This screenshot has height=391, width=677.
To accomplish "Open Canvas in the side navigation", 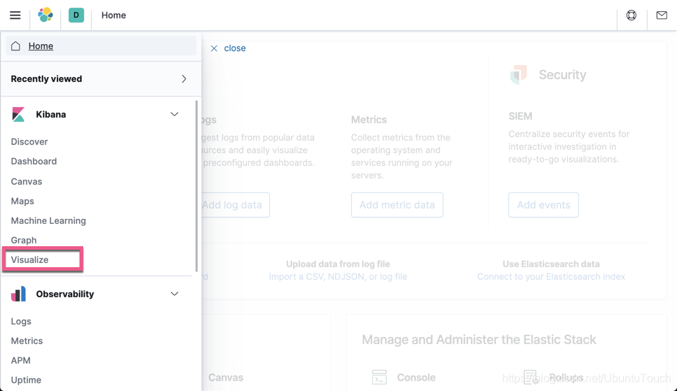I will coord(27,181).
